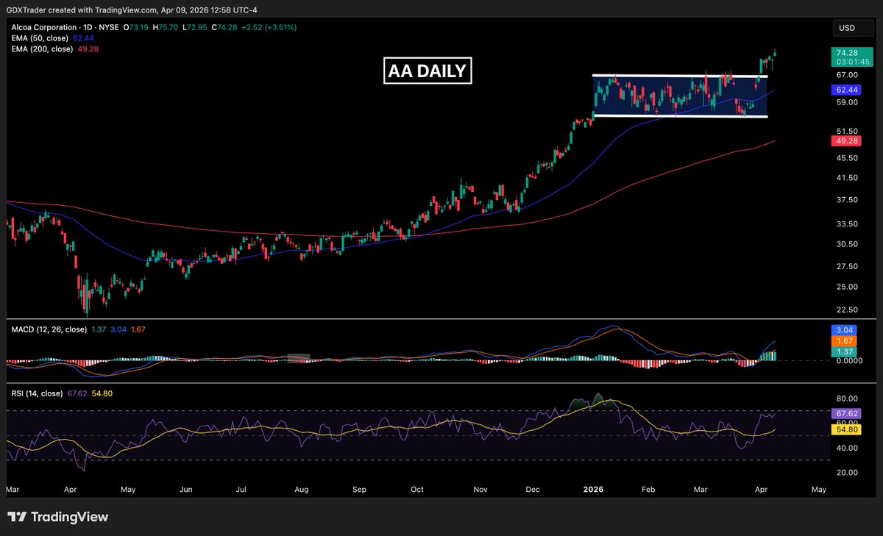This screenshot has width=883, height=536.
Task: Open the RSI (14, close) indicator legend
Action: [36, 393]
